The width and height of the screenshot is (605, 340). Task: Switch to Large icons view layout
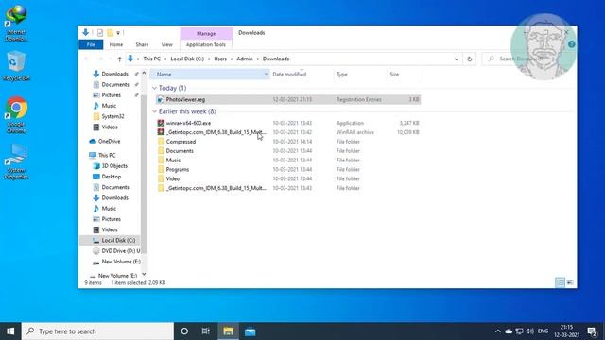click(x=570, y=282)
